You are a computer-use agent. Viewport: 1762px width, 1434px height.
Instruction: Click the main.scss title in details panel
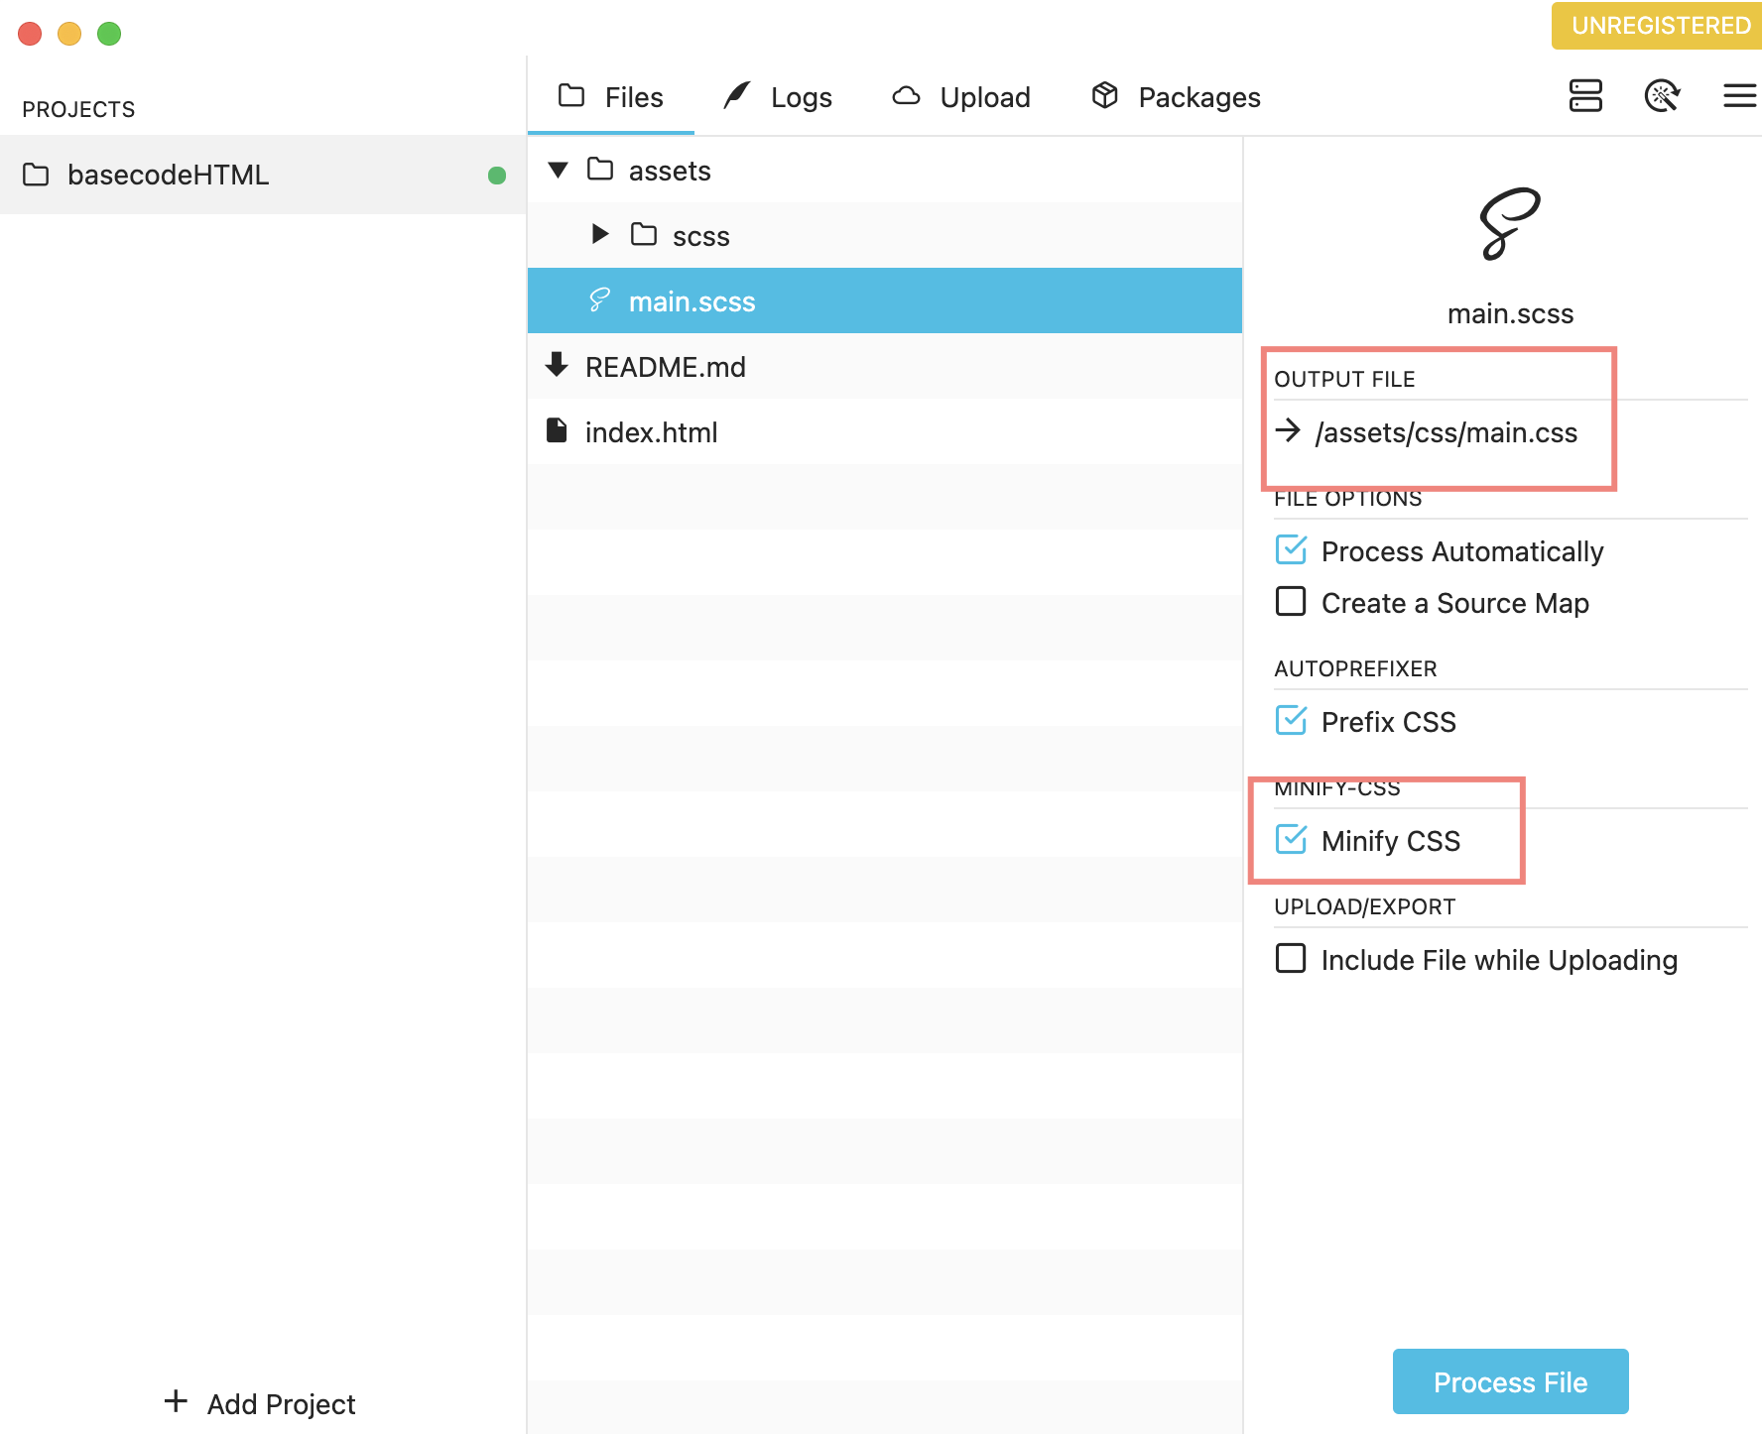coord(1510,313)
